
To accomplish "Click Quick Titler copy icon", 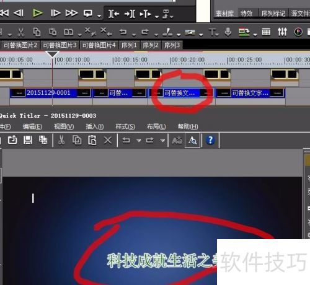I will [77, 140].
